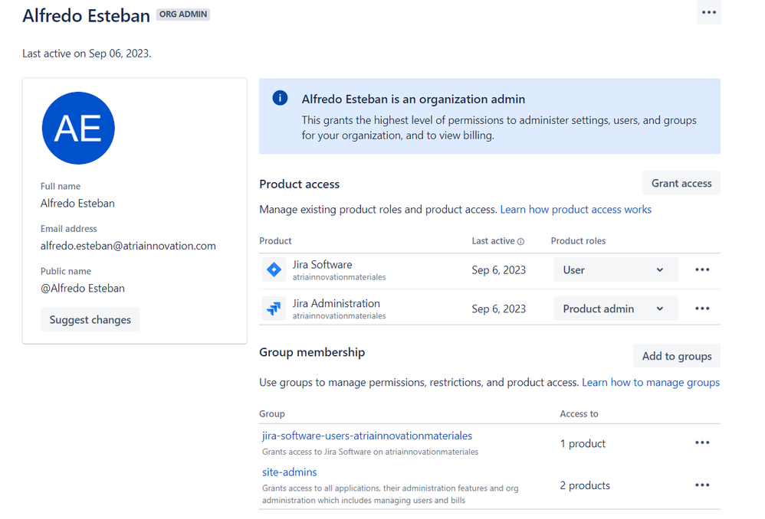765x519 pixels.
Task: Open the jira-software-users-atriainnovationmateriales group link
Action: click(367, 436)
